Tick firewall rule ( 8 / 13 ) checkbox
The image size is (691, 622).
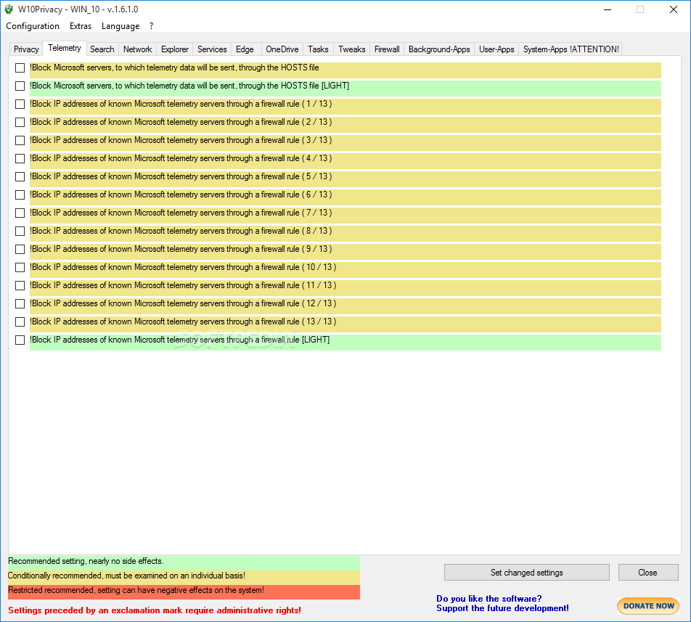click(x=20, y=232)
